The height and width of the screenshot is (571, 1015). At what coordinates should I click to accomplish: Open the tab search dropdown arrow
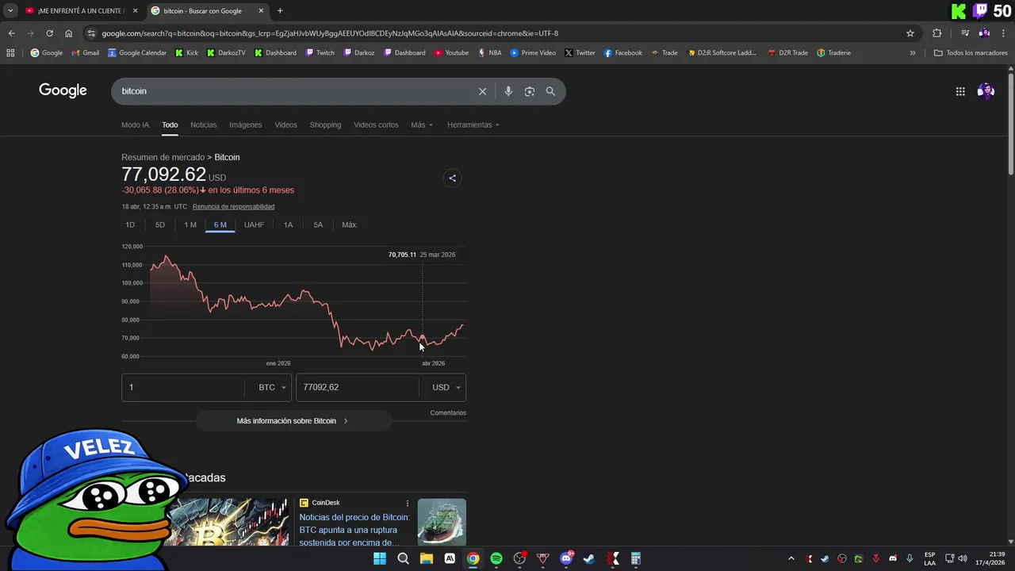click(x=10, y=11)
